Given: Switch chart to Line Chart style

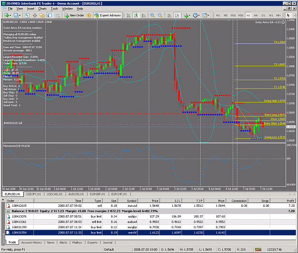Looking at the screenshot, I should point(144,15).
